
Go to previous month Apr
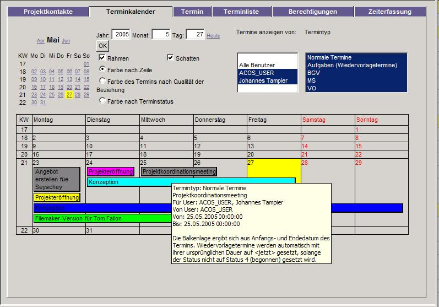(x=41, y=41)
